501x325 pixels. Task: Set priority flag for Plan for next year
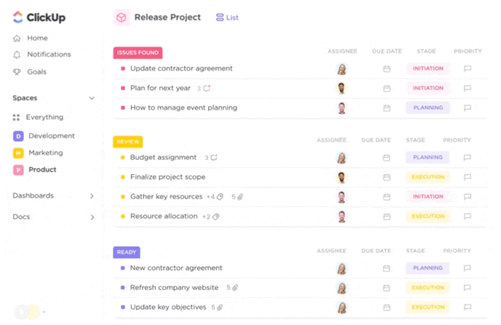[467, 88]
